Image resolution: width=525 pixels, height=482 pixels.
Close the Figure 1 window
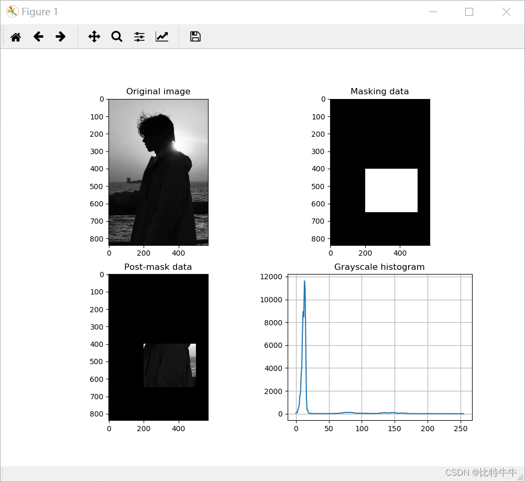pos(506,12)
